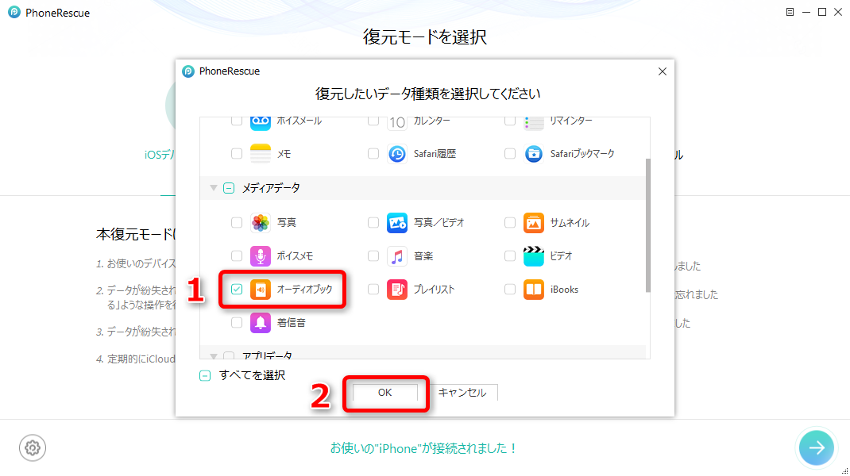Click the Reminders (リマインダー) icon
The width and height of the screenshot is (850, 476).
[x=533, y=122]
